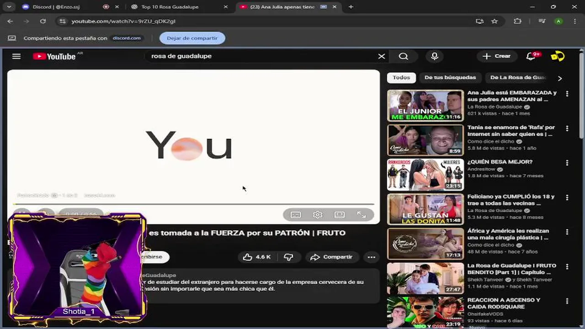The height and width of the screenshot is (329, 585).
Task: Open the account avatar menu
Action: (558, 56)
